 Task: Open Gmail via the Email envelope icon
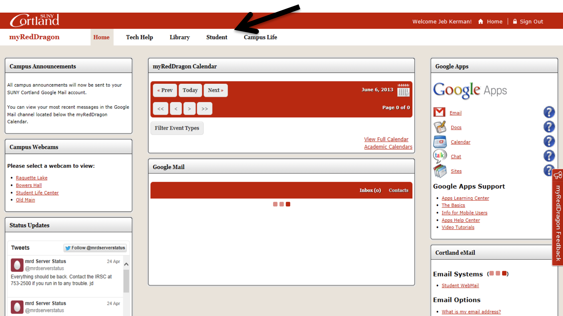pos(440,112)
